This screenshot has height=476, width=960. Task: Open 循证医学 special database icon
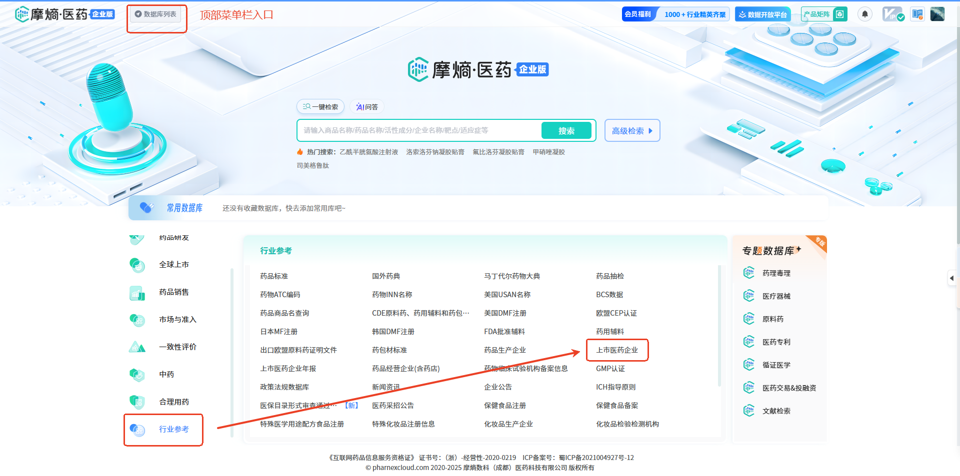click(749, 365)
